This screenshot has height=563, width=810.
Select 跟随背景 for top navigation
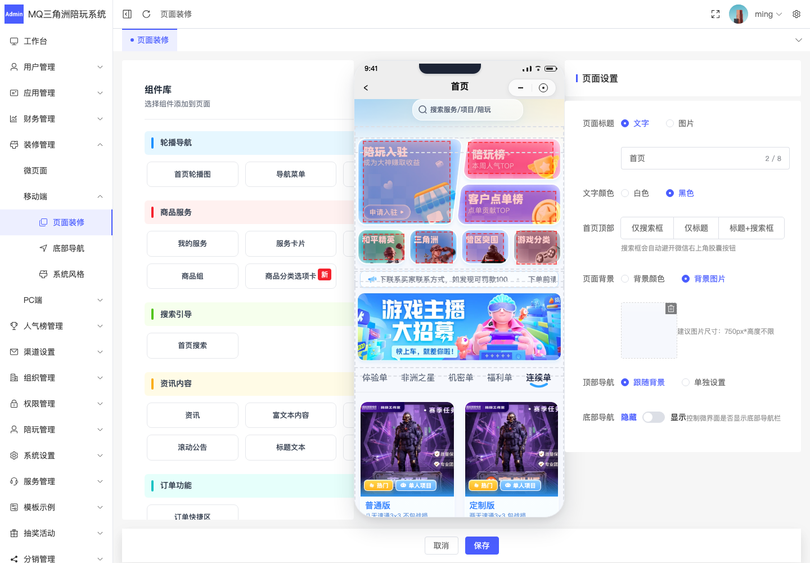643,382
